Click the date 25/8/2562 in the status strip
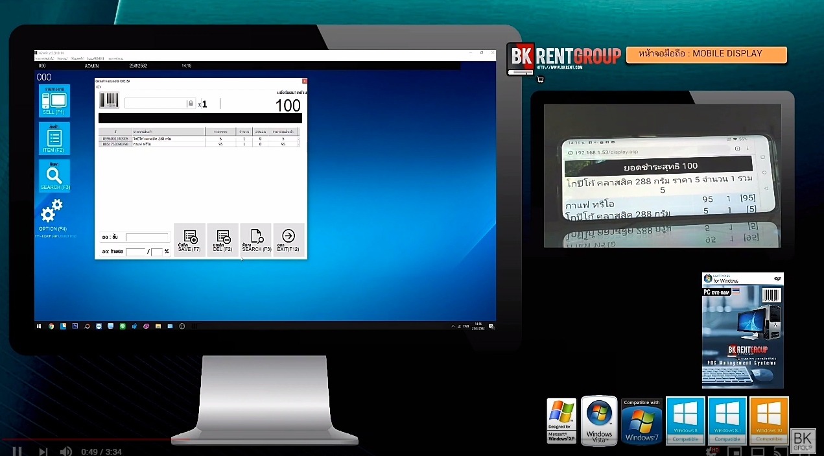Screen dimensions: 824x456 pyautogui.click(x=139, y=66)
